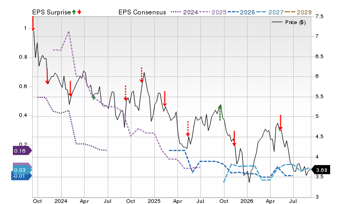
Task: Click the red surprise arrow just after Apr 2026
Action: [x=280, y=122]
